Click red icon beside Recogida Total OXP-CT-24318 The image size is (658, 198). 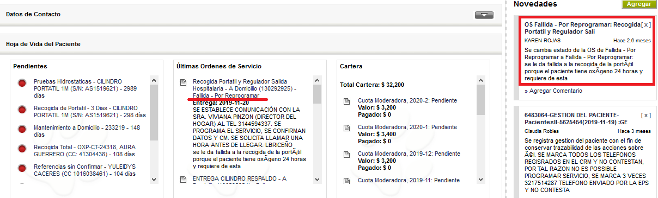[x=22, y=148]
